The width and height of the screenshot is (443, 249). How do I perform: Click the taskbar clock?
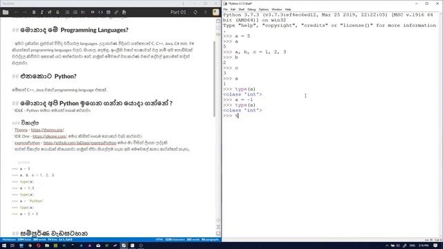click(x=424, y=246)
